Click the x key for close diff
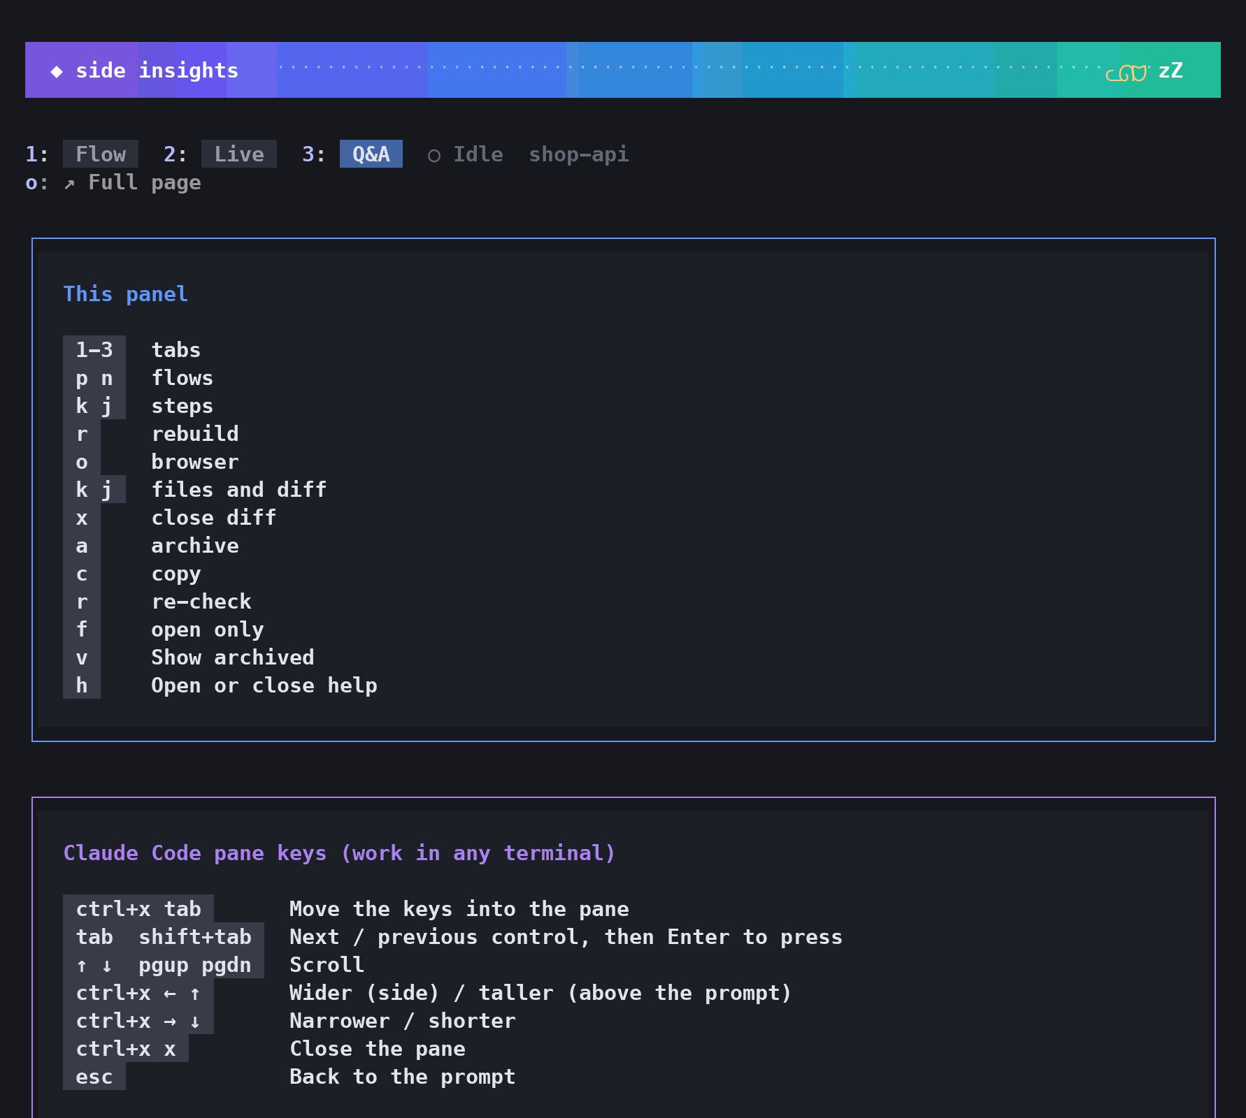The width and height of the screenshot is (1246, 1118). (x=82, y=517)
